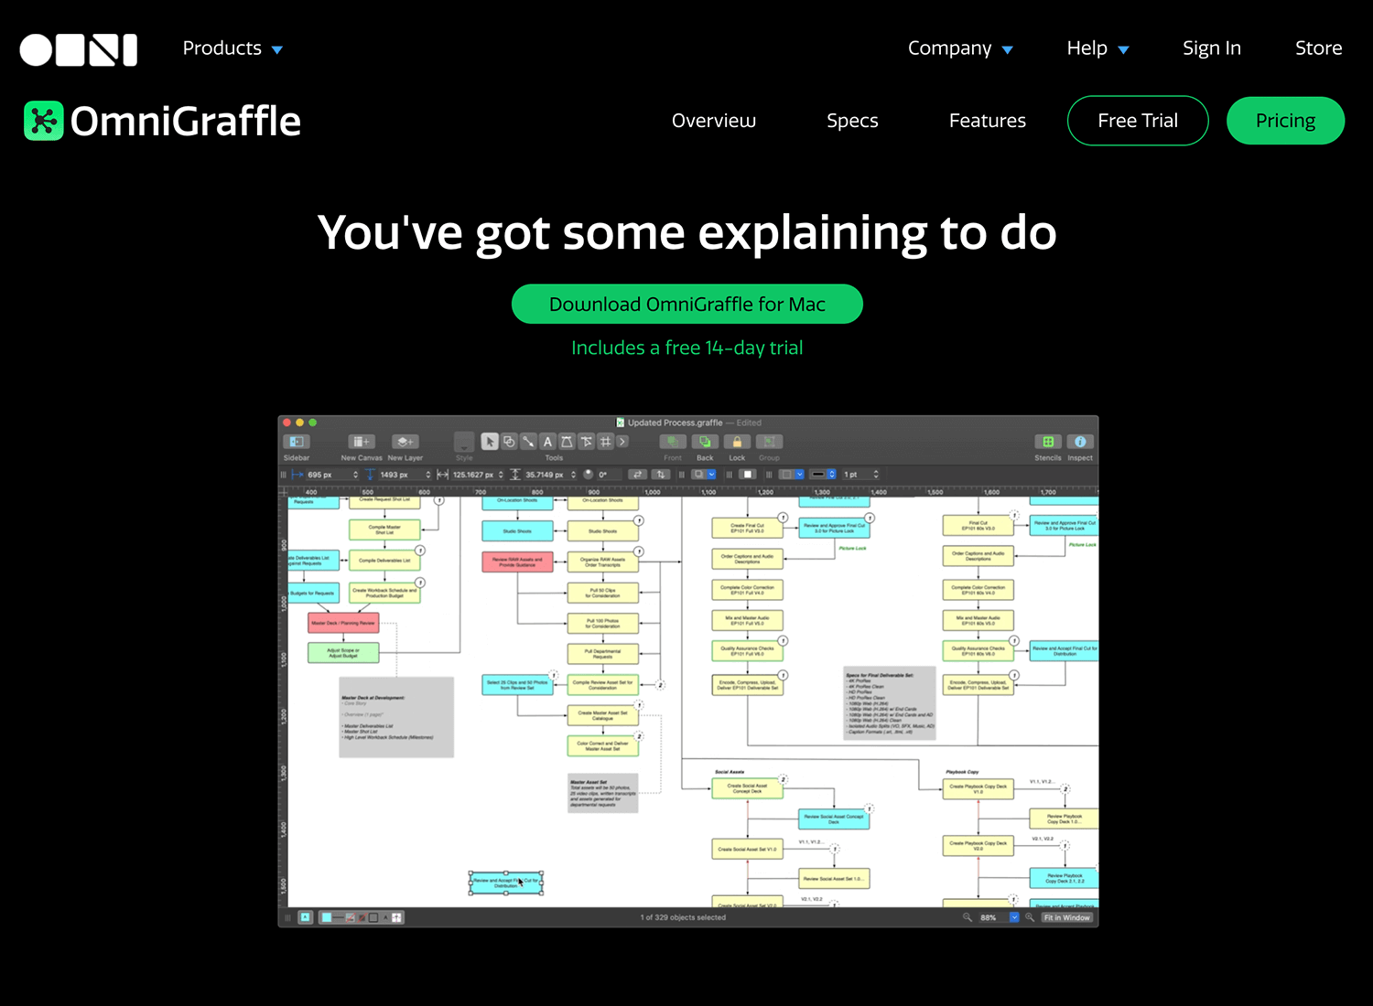The image size is (1373, 1006).
Task: Click the Bring to Front icon
Action: tap(673, 442)
